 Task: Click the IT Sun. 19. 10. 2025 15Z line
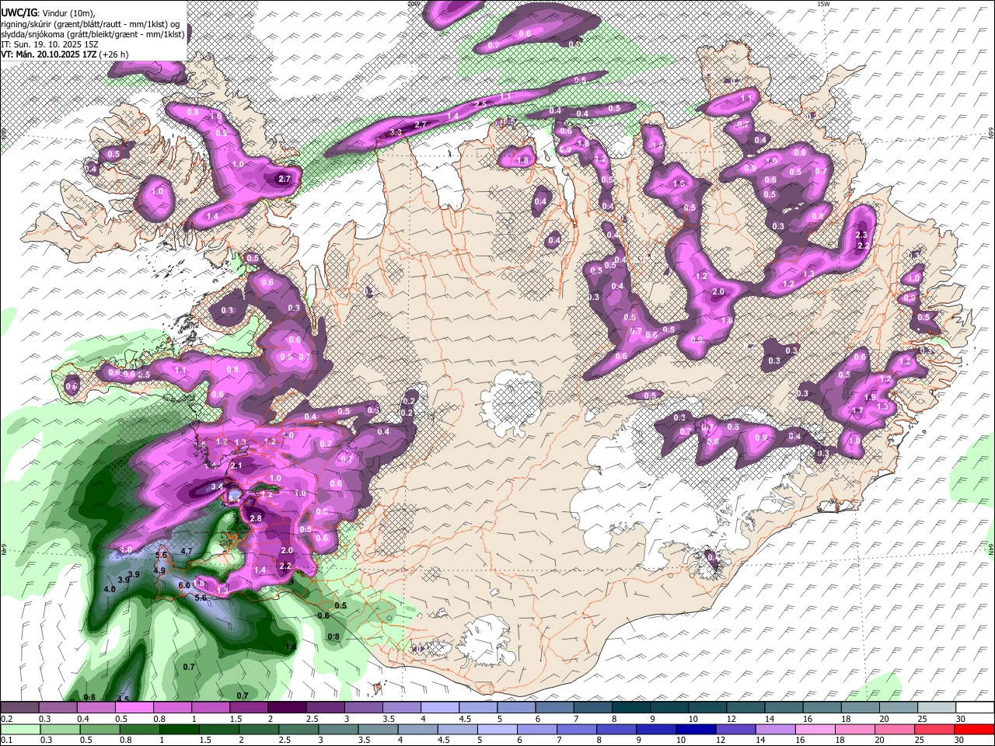coord(50,44)
